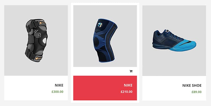Click the white strip beside the cart icon
The image size is (211, 106).
(x=101, y=71)
